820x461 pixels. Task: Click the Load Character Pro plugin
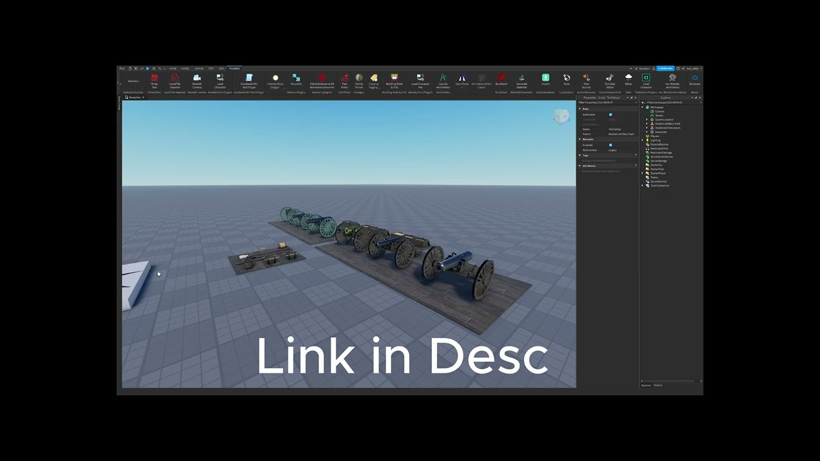point(420,81)
